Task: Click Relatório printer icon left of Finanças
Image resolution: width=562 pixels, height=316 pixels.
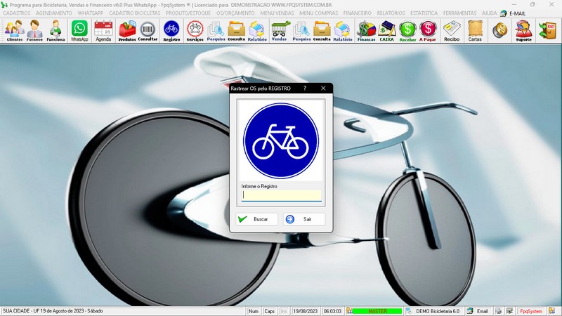Action: click(343, 31)
